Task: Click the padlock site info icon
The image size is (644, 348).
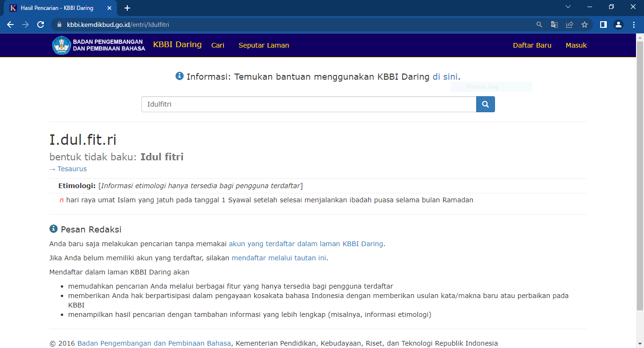Action: [x=59, y=25]
